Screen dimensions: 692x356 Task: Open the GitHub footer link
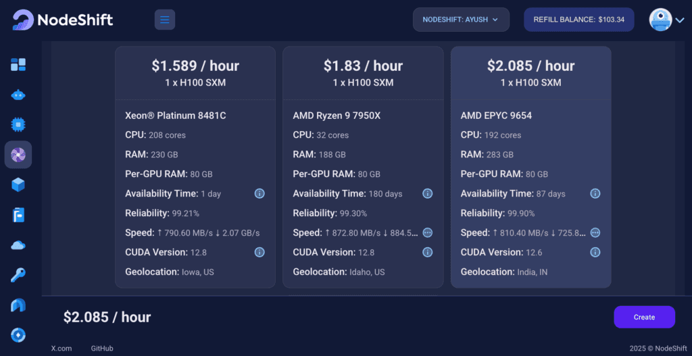[102, 348]
